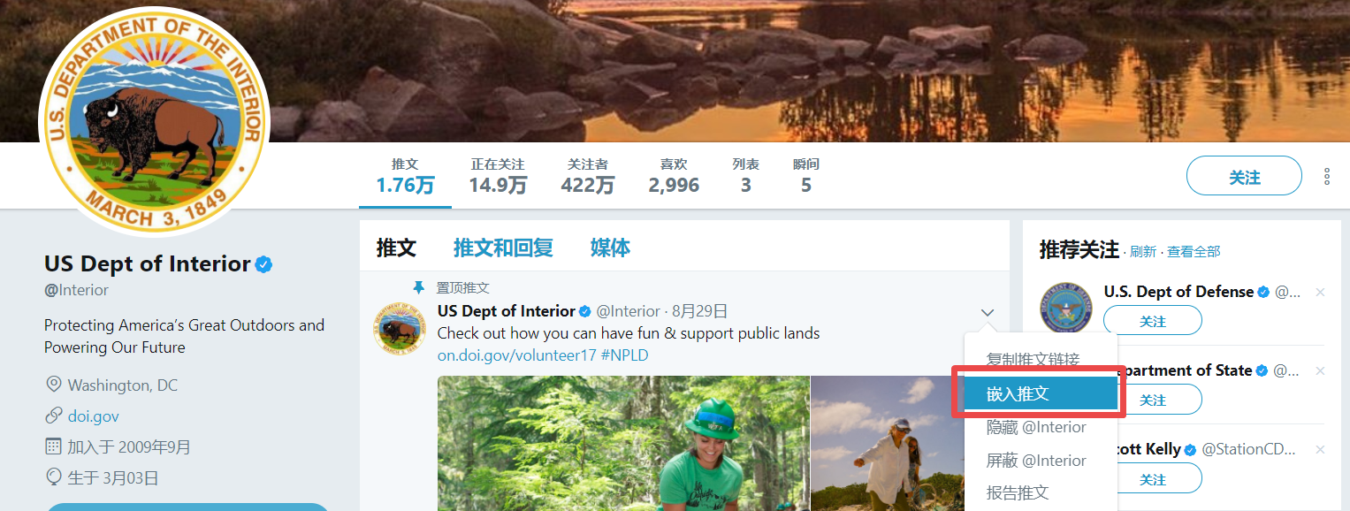Switch to the 推文和回复 tab
The height and width of the screenshot is (511, 1350).
[x=503, y=248]
